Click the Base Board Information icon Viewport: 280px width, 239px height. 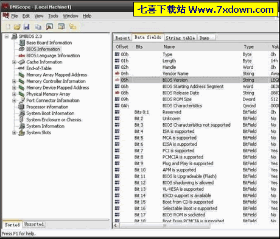pyautogui.click(x=22, y=43)
